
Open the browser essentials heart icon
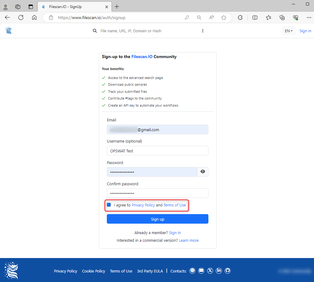tap(296, 18)
